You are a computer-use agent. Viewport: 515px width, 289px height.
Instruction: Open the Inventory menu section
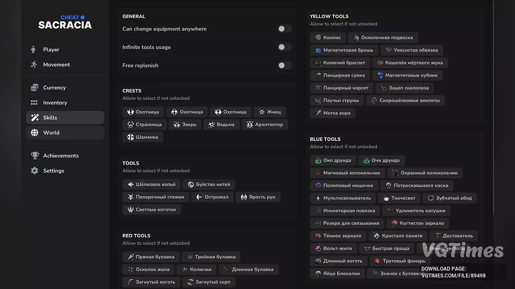pyautogui.click(x=55, y=103)
